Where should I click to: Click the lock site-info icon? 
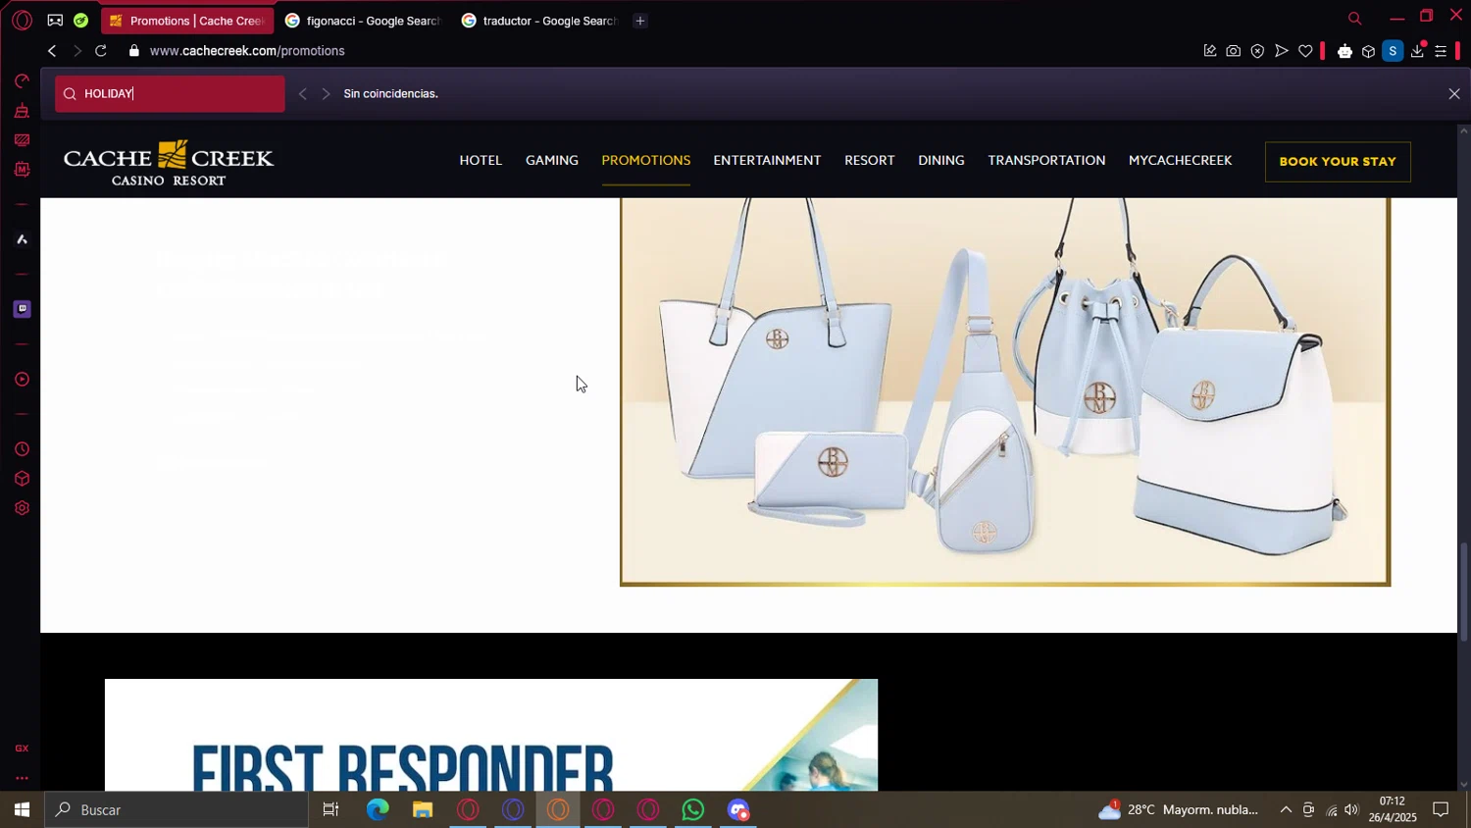click(134, 51)
